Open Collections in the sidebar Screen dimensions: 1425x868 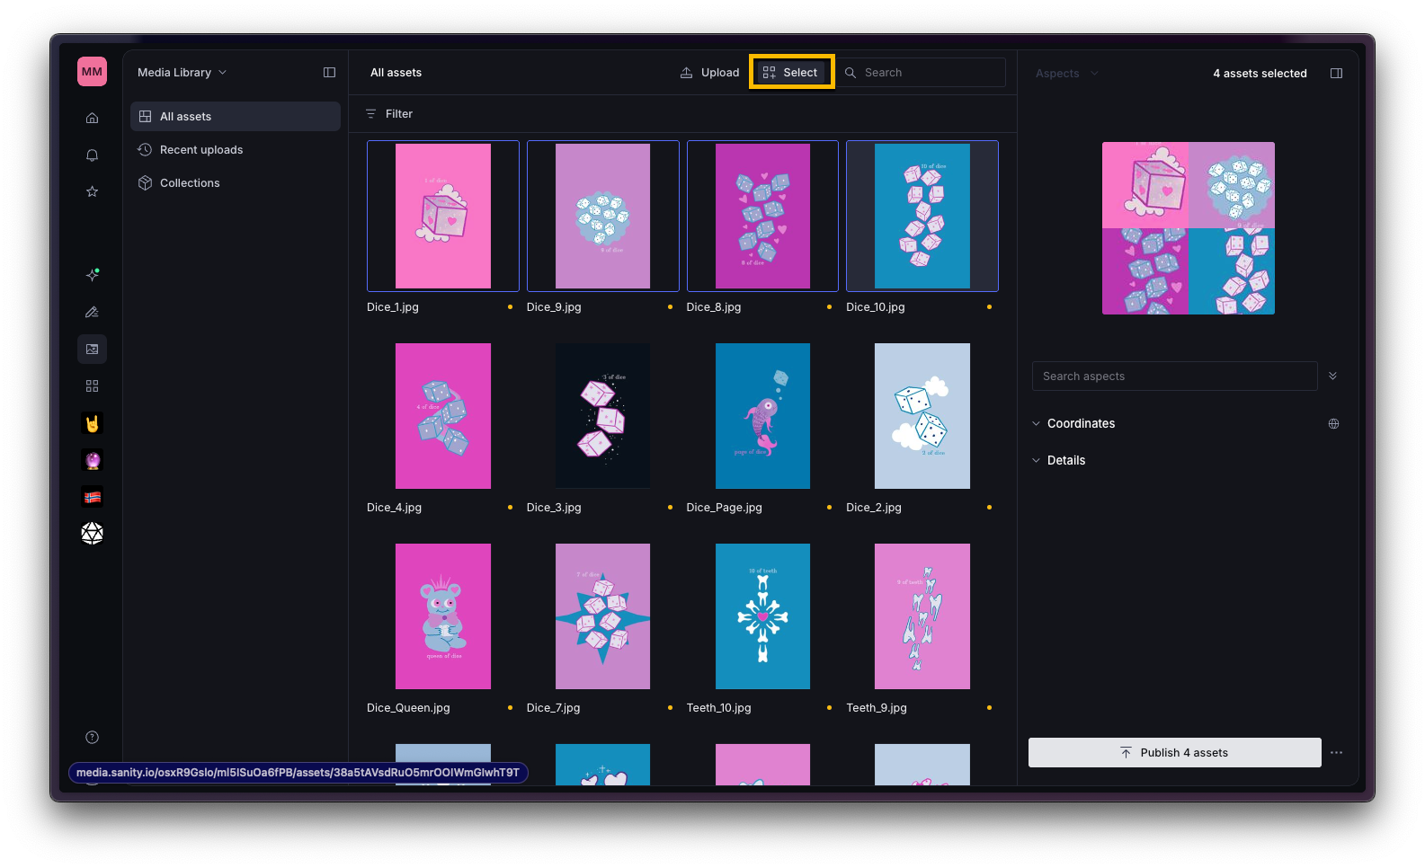(236, 183)
